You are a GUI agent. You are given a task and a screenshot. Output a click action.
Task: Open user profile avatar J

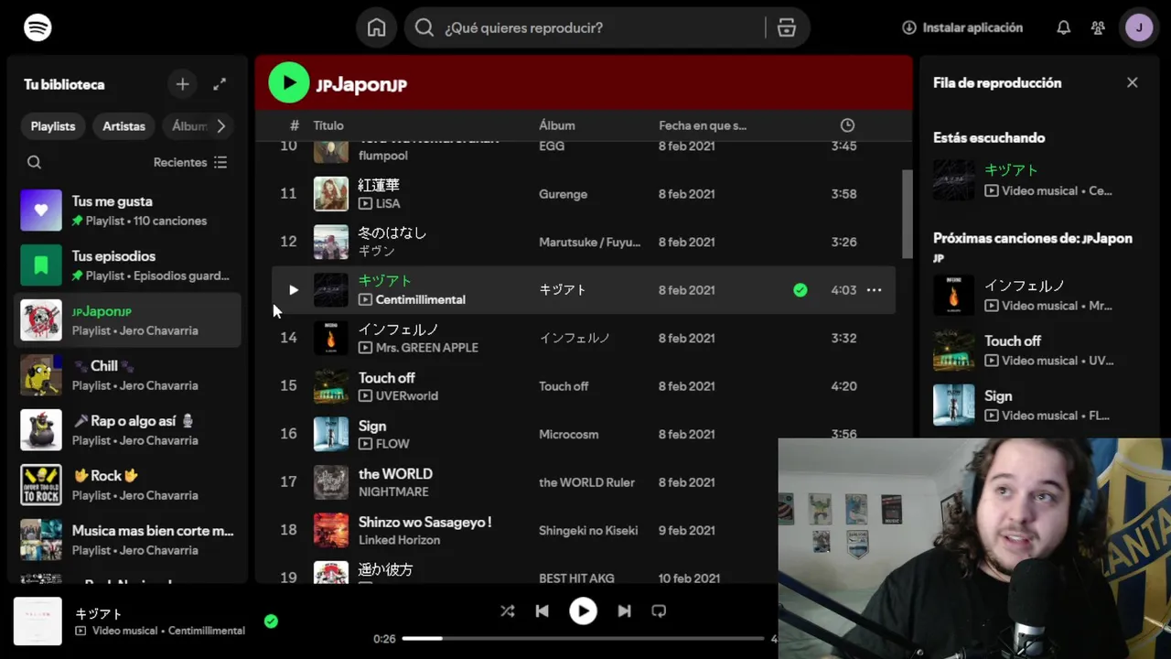tap(1139, 27)
